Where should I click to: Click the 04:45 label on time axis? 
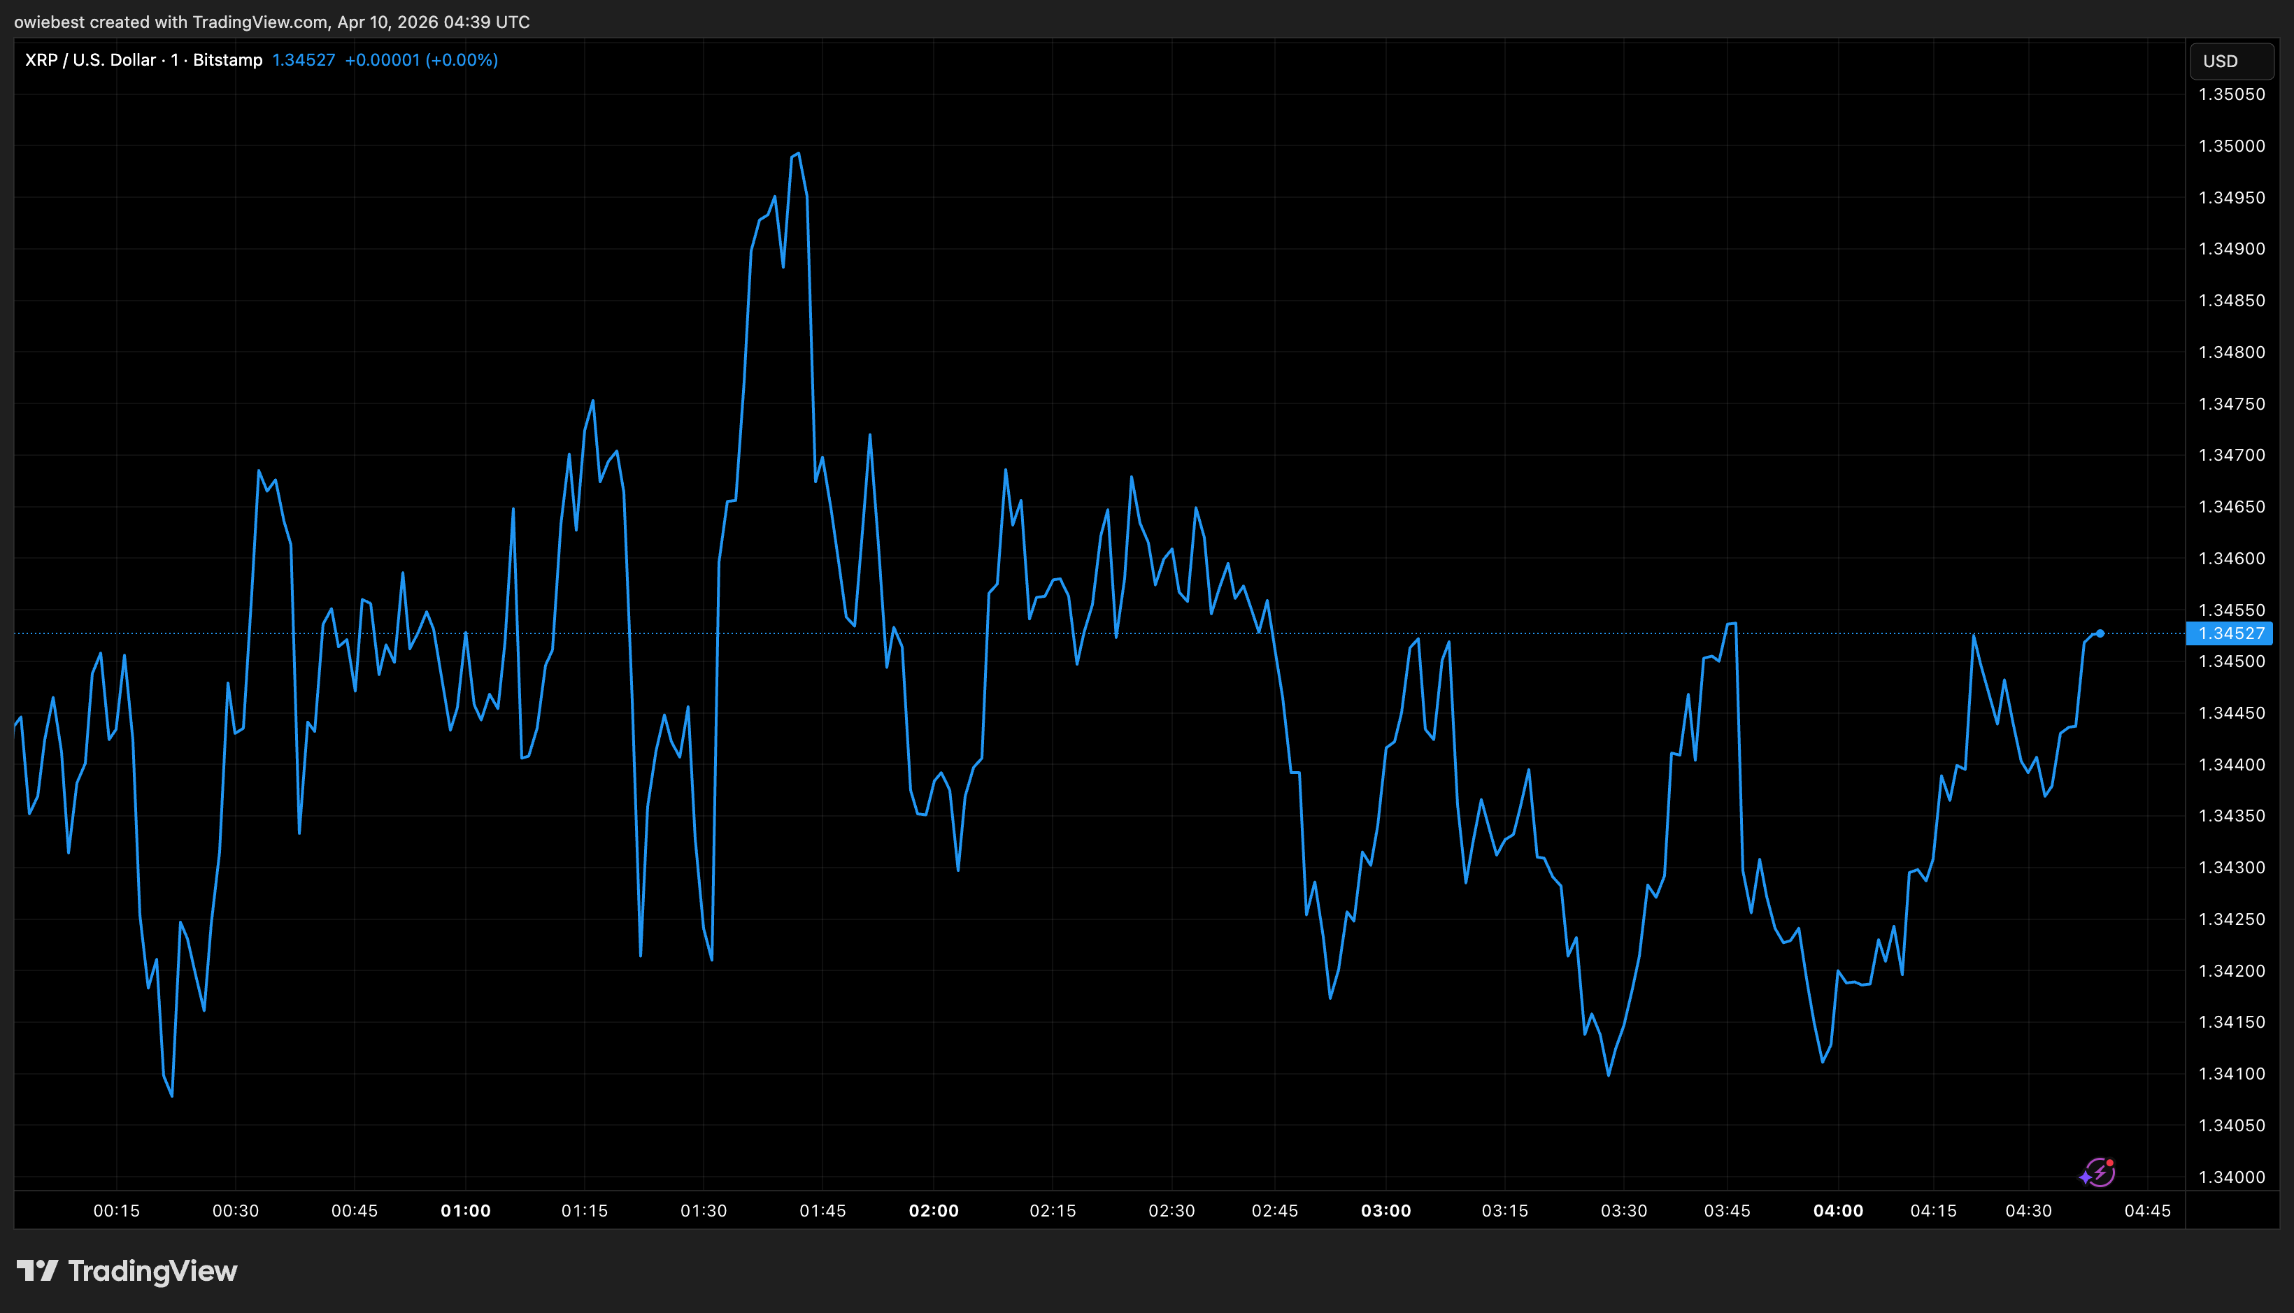point(2147,1210)
